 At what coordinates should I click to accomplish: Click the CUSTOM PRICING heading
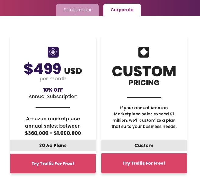click(144, 76)
